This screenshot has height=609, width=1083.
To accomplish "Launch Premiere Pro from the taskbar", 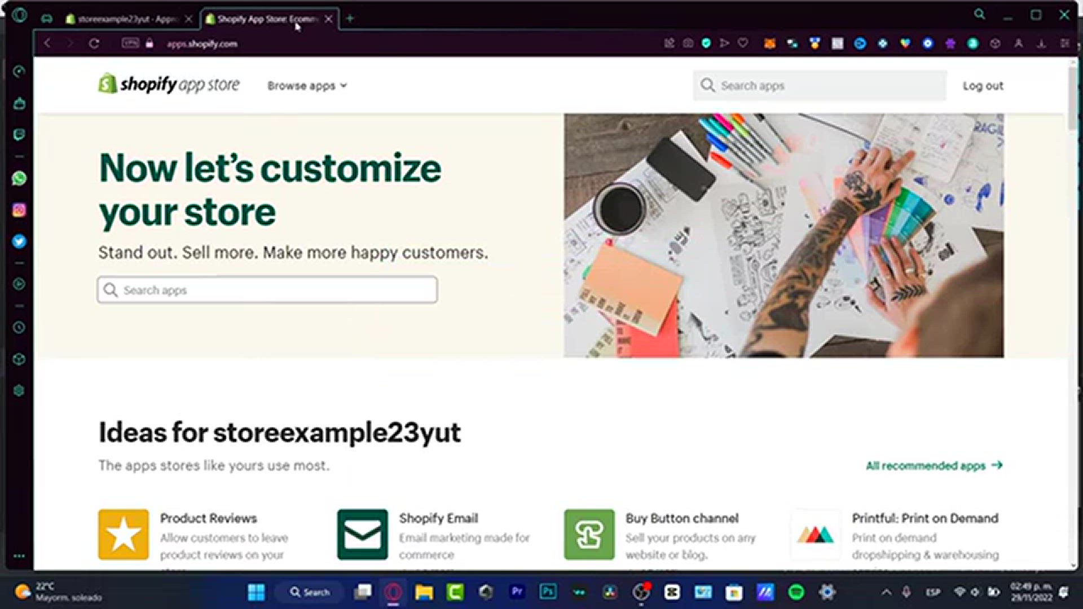I will [x=517, y=592].
